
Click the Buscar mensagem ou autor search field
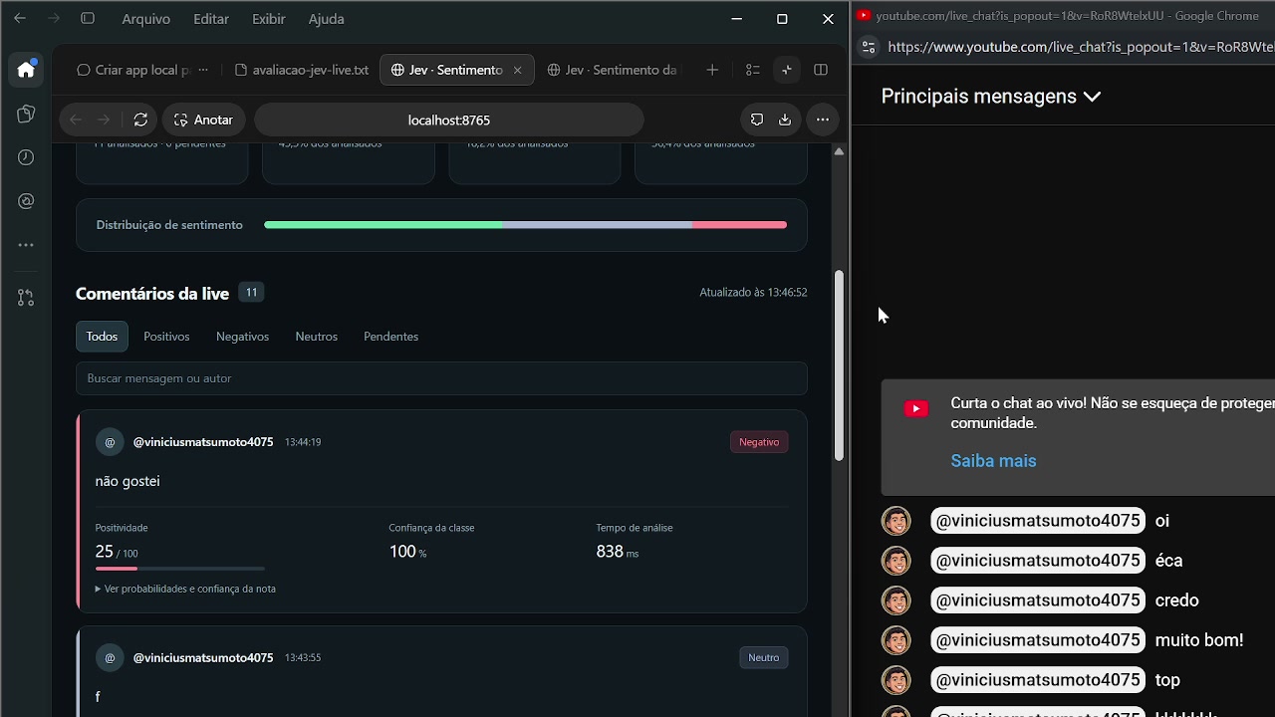tap(441, 378)
